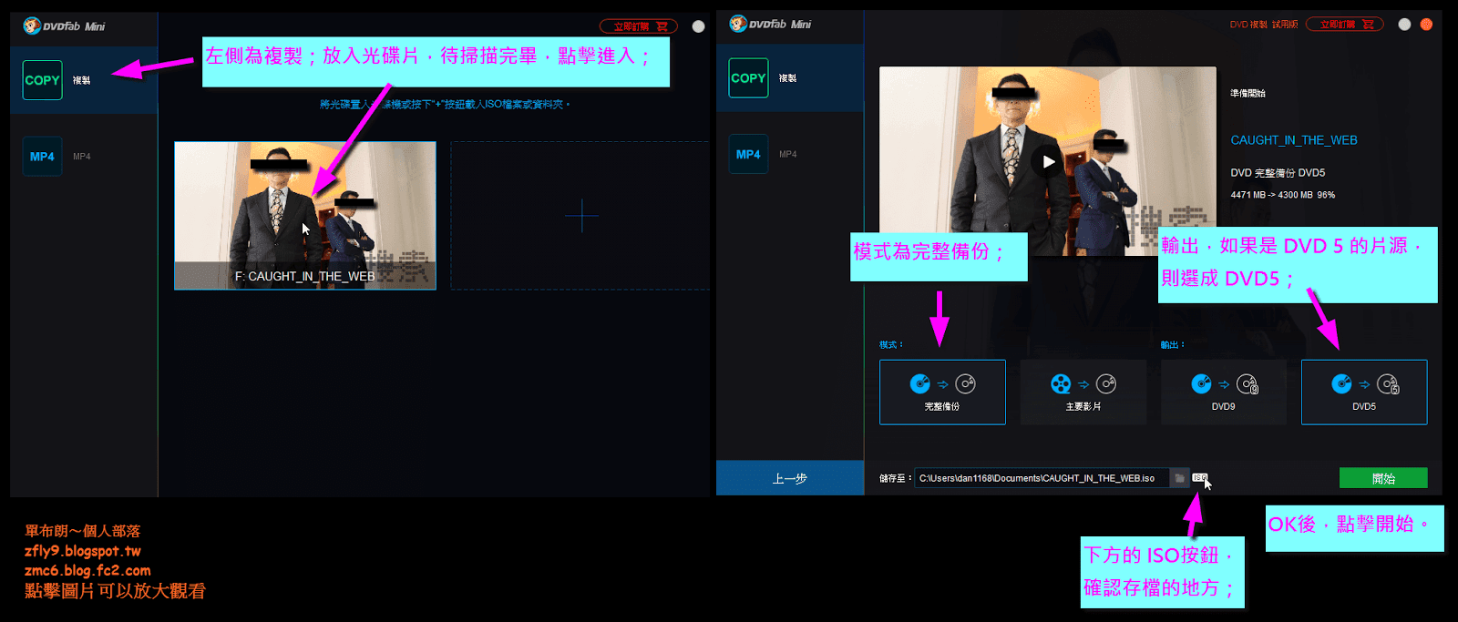
Task: Click DVDFab Mini logo in left window
Action: pos(65,26)
